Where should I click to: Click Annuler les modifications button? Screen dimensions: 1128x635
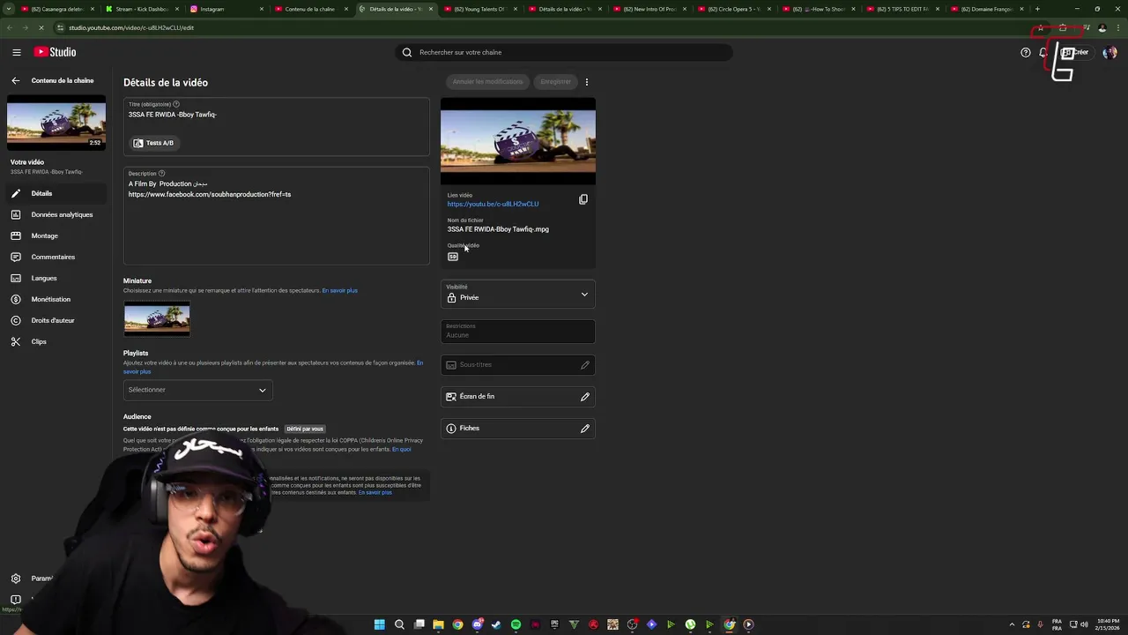pos(487,82)
